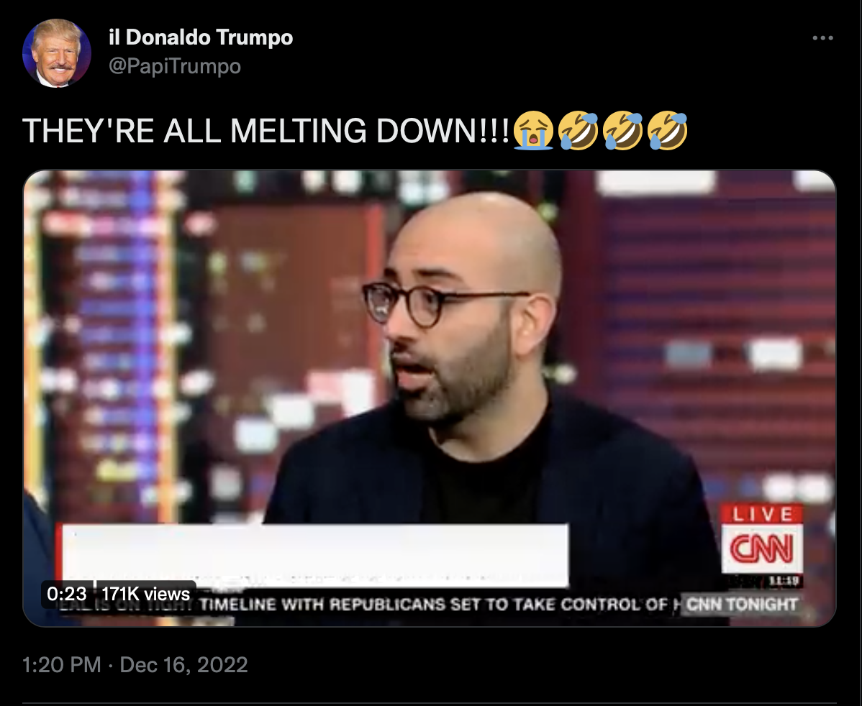Click the 171K views label
This screenshot has width=862, height=706.
point(145,594)
